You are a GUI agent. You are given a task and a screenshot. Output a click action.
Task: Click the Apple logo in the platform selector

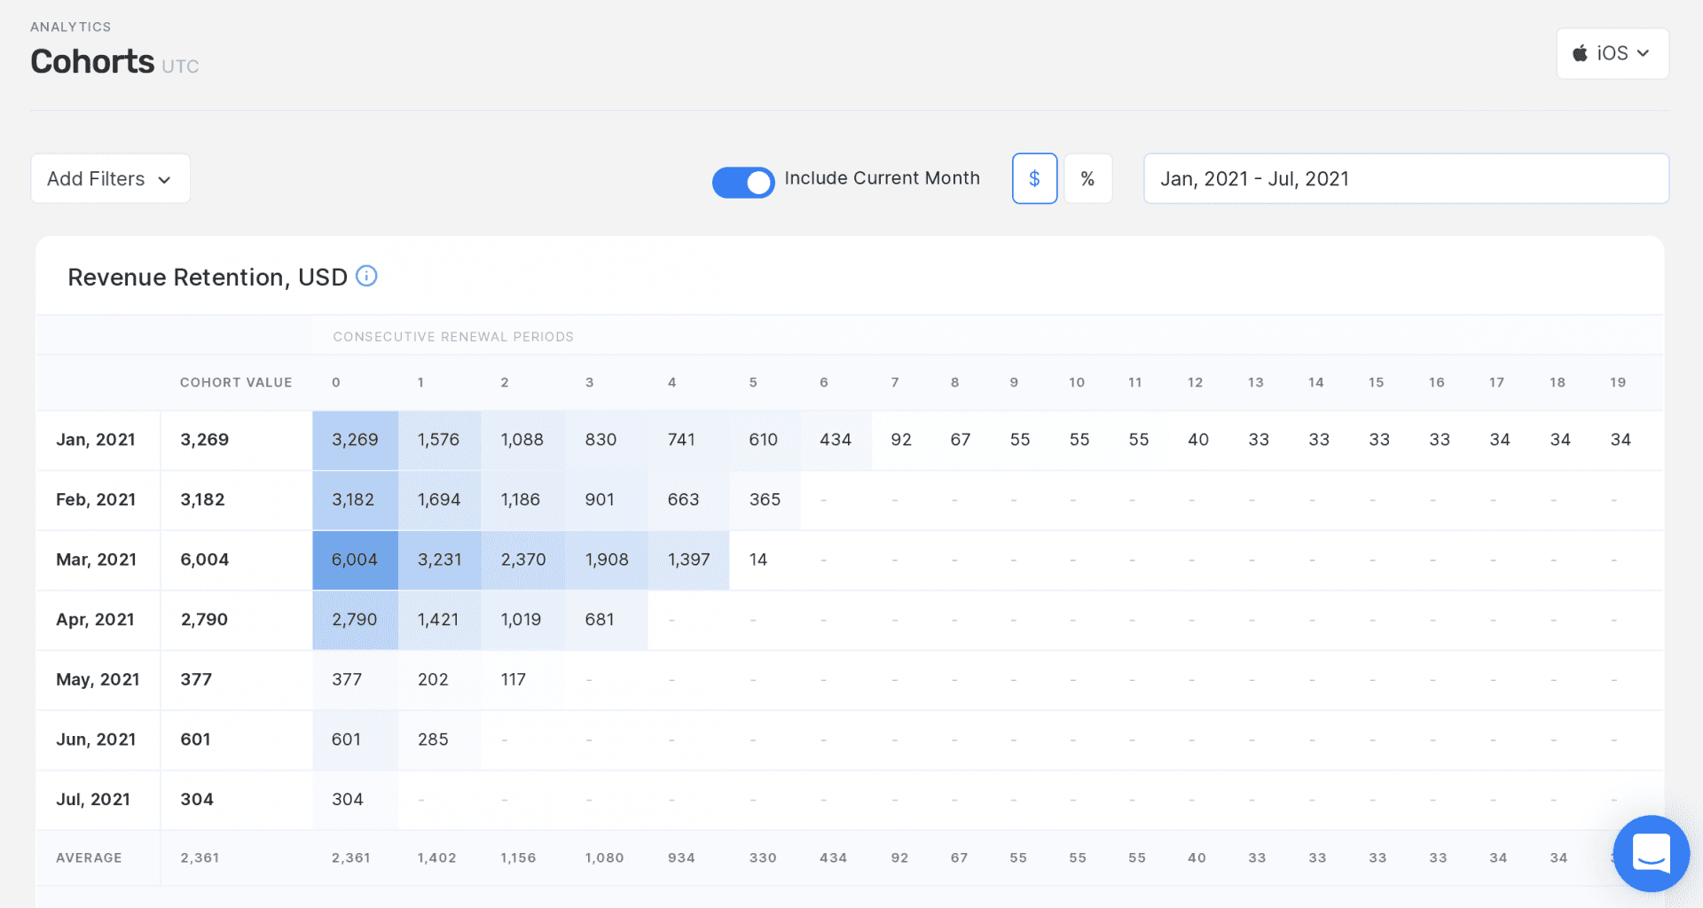(1581, 53)
